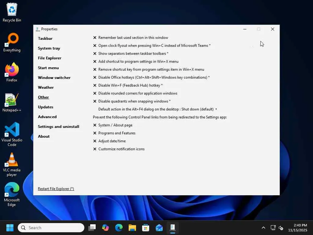Open Notepad++ desktop shortcut
The height and width of the screenshot is (235, 313).
[12, 102]
